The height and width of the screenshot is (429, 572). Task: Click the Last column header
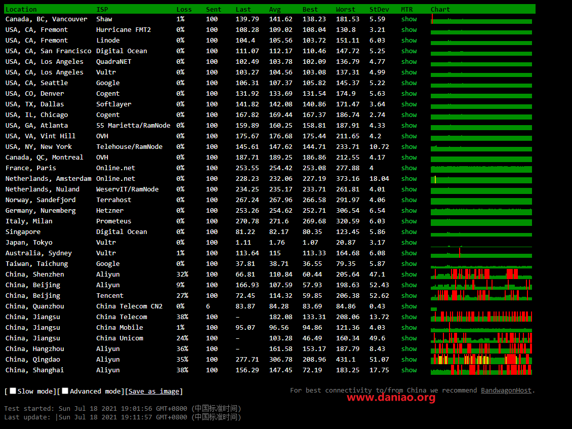(x=243, y=9)
